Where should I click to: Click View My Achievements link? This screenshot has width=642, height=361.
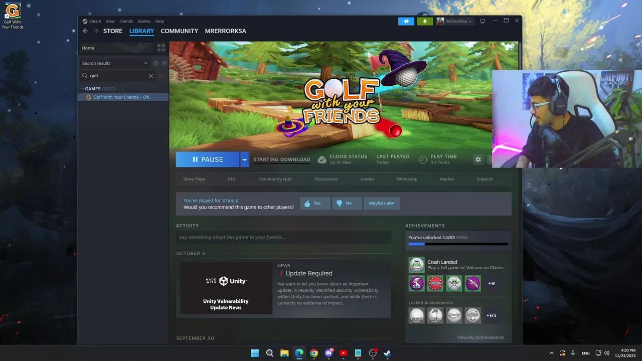[x=480, y=337]
